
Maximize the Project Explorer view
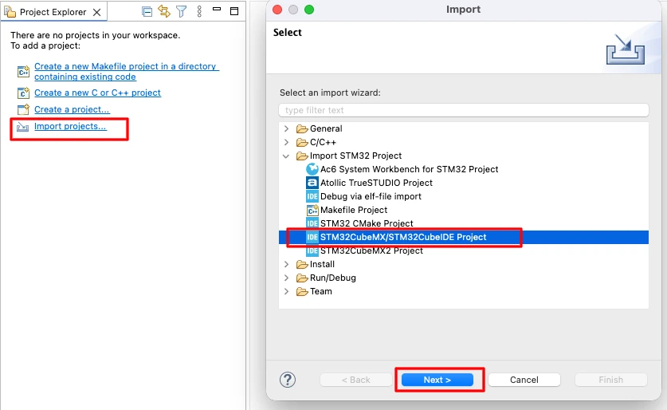point(234,11)
